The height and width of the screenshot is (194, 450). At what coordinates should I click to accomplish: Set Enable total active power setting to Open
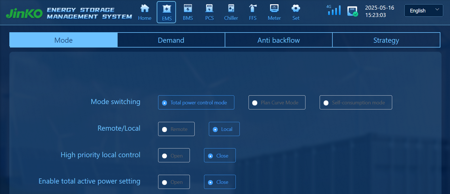(x=174, y=182)
